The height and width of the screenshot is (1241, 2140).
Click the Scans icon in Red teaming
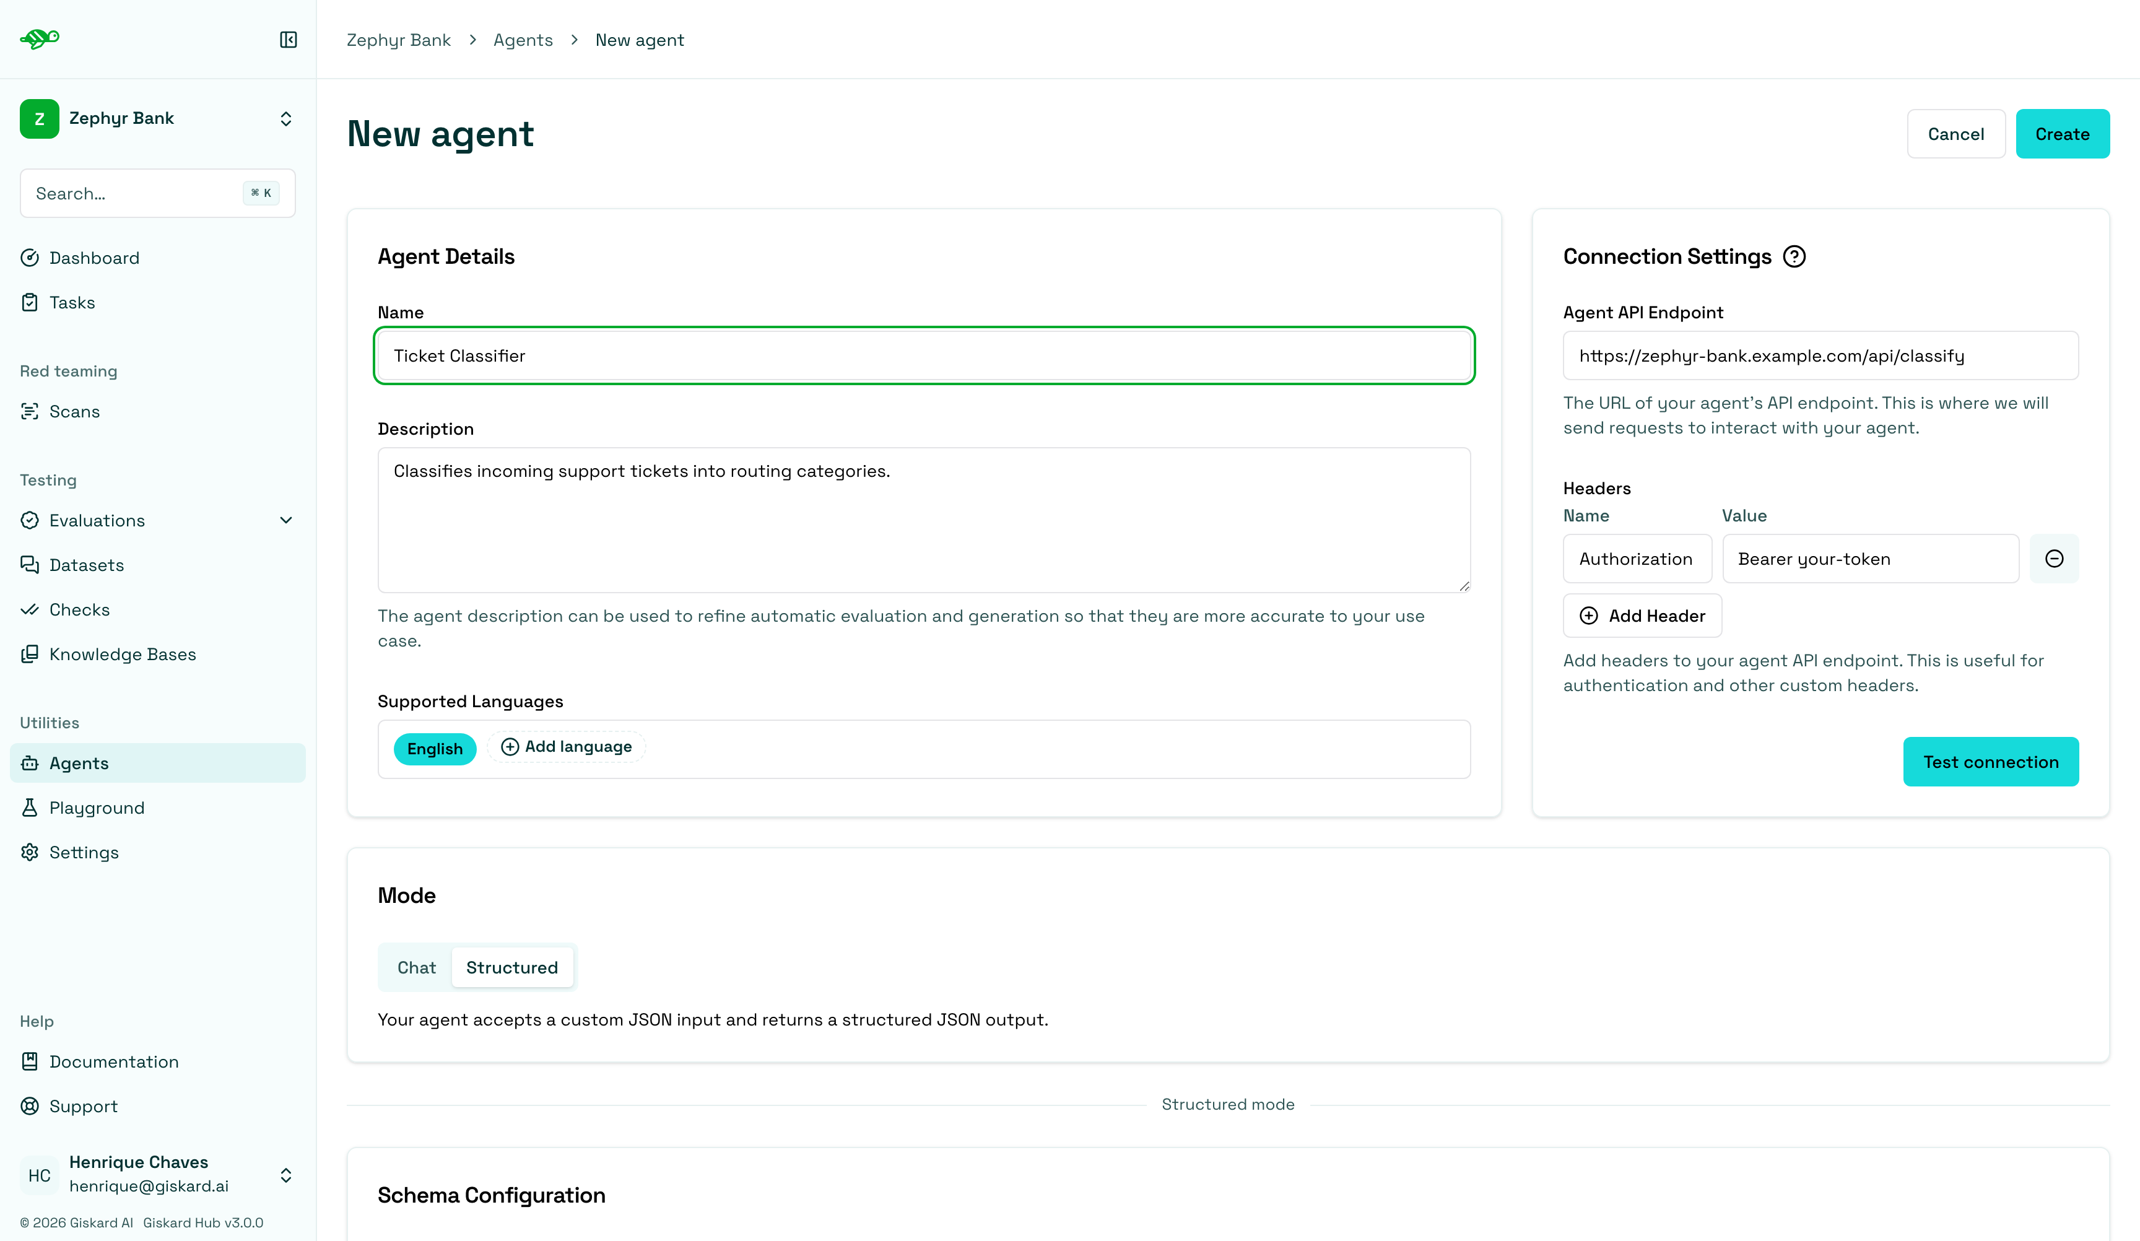(30, 411)
